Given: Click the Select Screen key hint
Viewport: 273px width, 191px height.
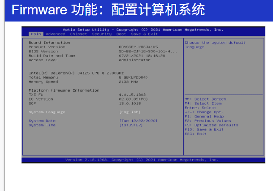Looking at the screenshot, I should coord(205,99).
